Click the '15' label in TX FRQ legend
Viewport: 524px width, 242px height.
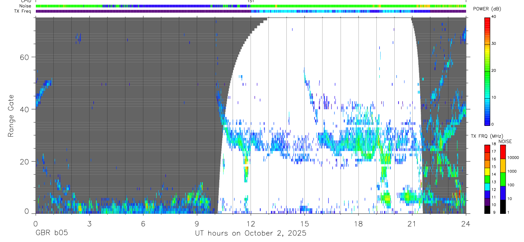pos(494,166)
